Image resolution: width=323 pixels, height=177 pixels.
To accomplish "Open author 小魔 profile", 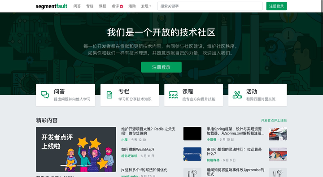I will (x=124, y=140).
